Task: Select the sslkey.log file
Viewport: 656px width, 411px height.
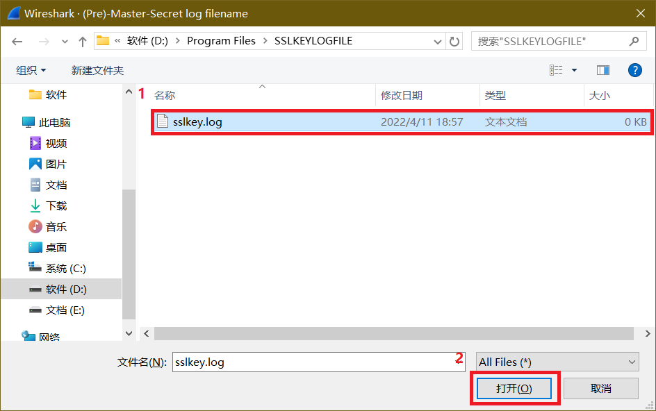Action: pyautogui.click(x=198, y=122)
